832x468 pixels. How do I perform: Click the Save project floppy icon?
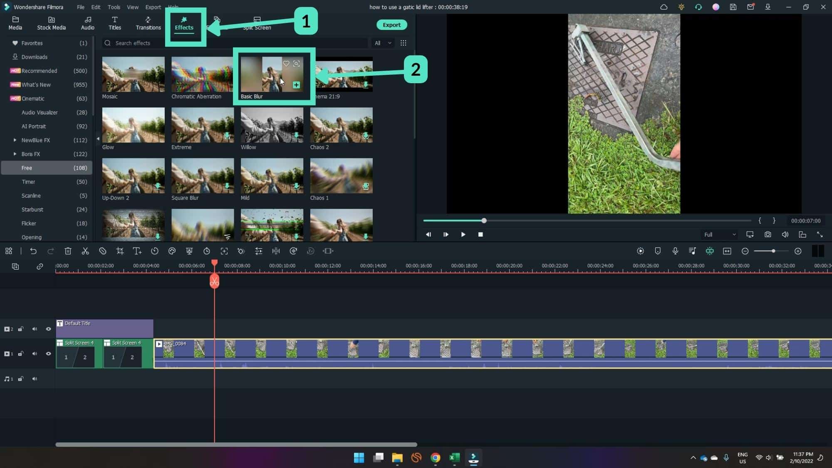click(733, 7)
